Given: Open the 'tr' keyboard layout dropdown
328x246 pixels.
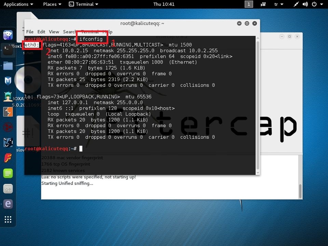Looking at the screenshot, I should point(279,4).
